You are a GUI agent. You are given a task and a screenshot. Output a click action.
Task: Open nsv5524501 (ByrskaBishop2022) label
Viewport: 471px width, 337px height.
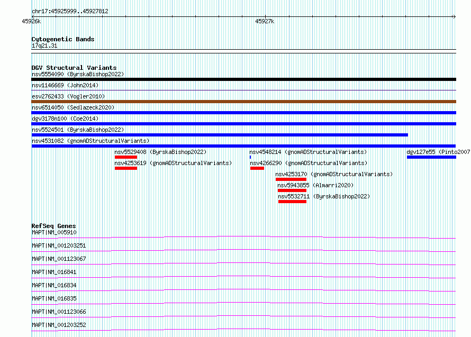click(x=78, y=130)
